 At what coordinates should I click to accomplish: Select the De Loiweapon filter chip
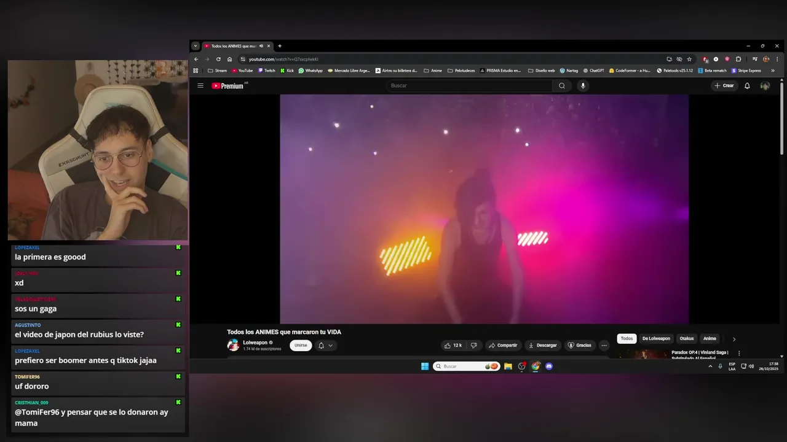[656, 338]
